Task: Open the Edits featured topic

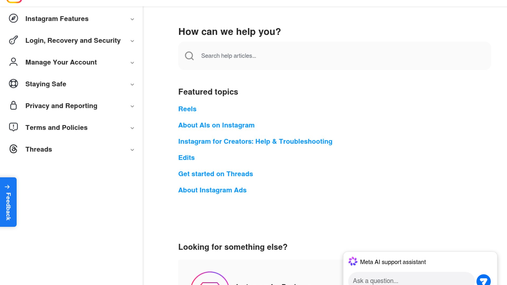Action: point(186,158)
